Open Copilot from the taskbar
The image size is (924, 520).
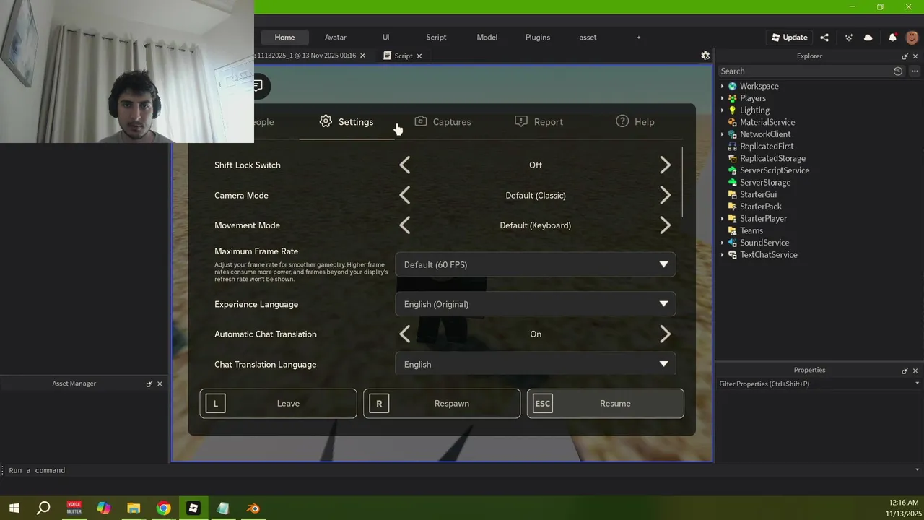pos(104,508)
